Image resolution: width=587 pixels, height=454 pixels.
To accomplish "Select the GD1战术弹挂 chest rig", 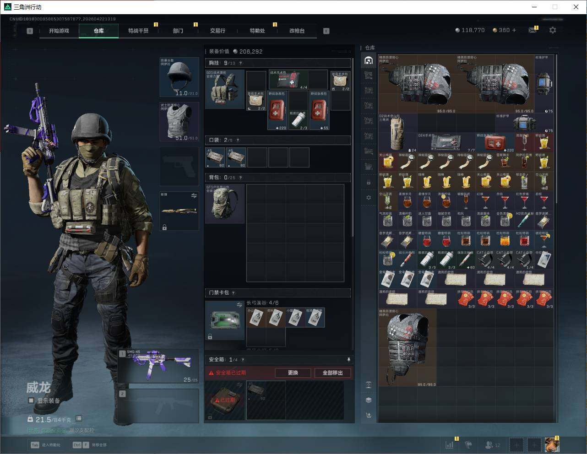I will (x=224, y=89).
